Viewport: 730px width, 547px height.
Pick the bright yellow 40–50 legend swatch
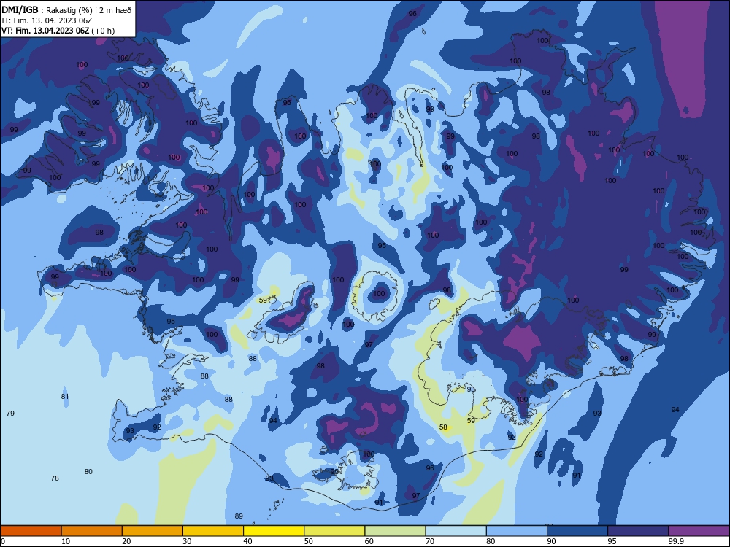click(274, 531)
